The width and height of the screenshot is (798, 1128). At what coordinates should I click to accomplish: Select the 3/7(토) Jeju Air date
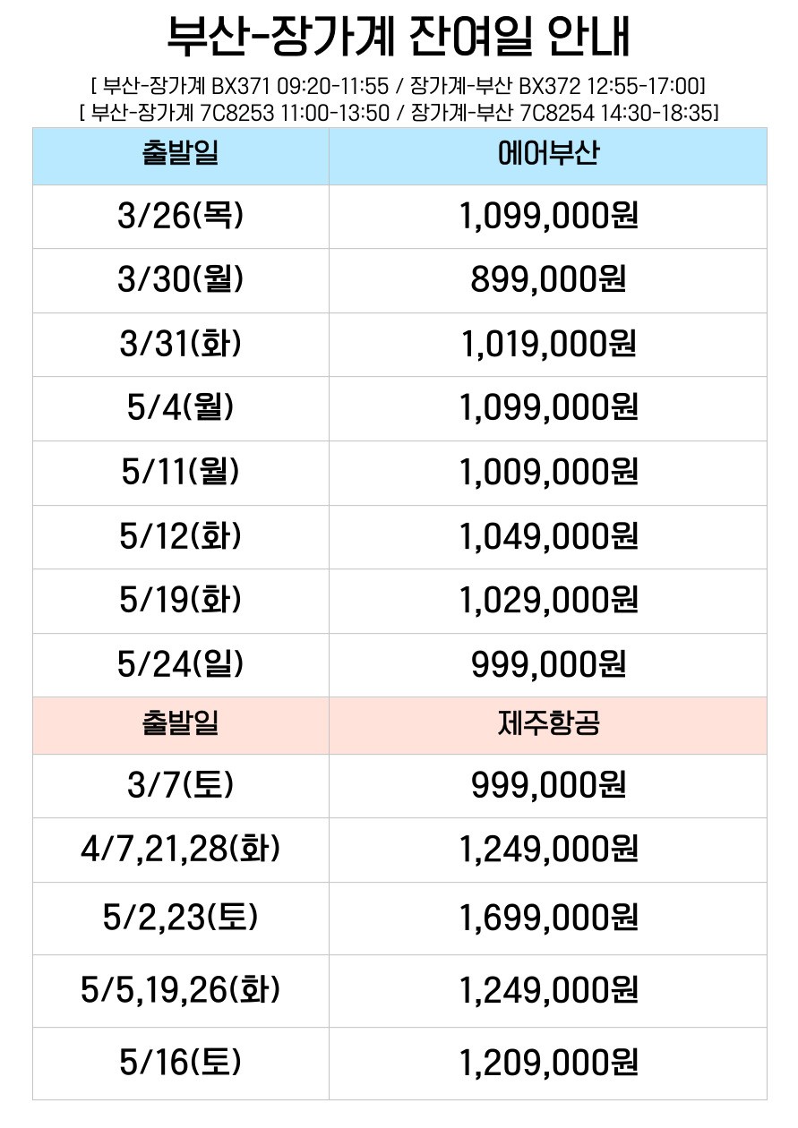pyautogui.click(x=180, y=785)
